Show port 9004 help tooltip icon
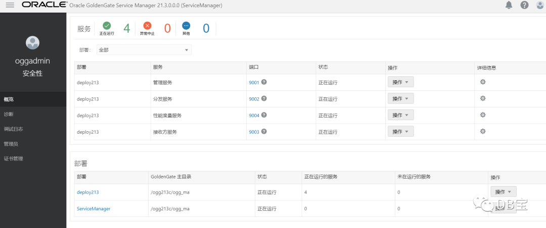Screen dimensions: 546x228 coord(264,115)
